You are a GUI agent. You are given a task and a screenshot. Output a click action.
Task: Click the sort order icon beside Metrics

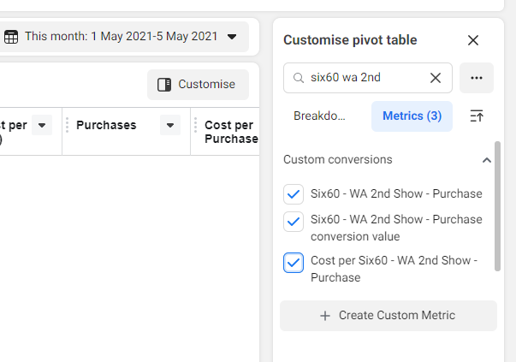click(x=476, y=116)
